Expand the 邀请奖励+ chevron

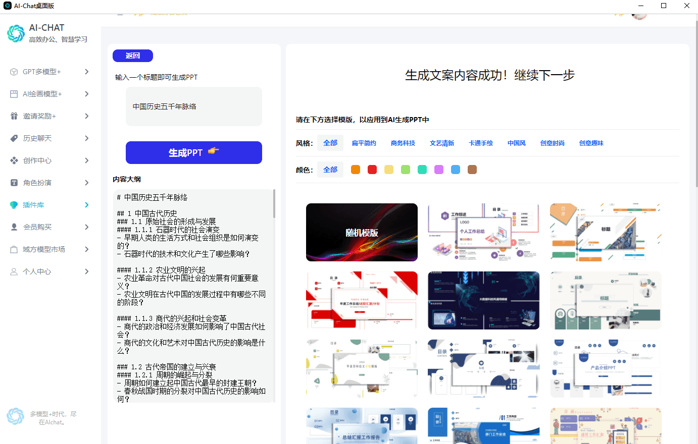(x=87, y=116)
